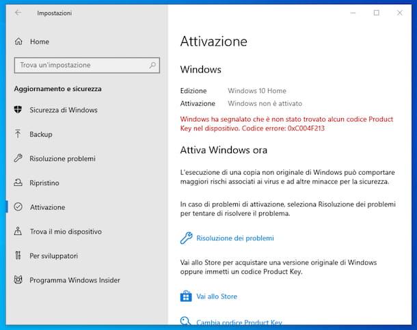The width and height of the screenshot is (417, 330).
Task: Select Attivazione in the sidebar
Action: [47, 207]
